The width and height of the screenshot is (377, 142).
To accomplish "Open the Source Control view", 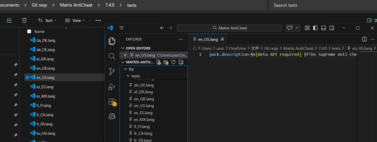I will 112,72.
